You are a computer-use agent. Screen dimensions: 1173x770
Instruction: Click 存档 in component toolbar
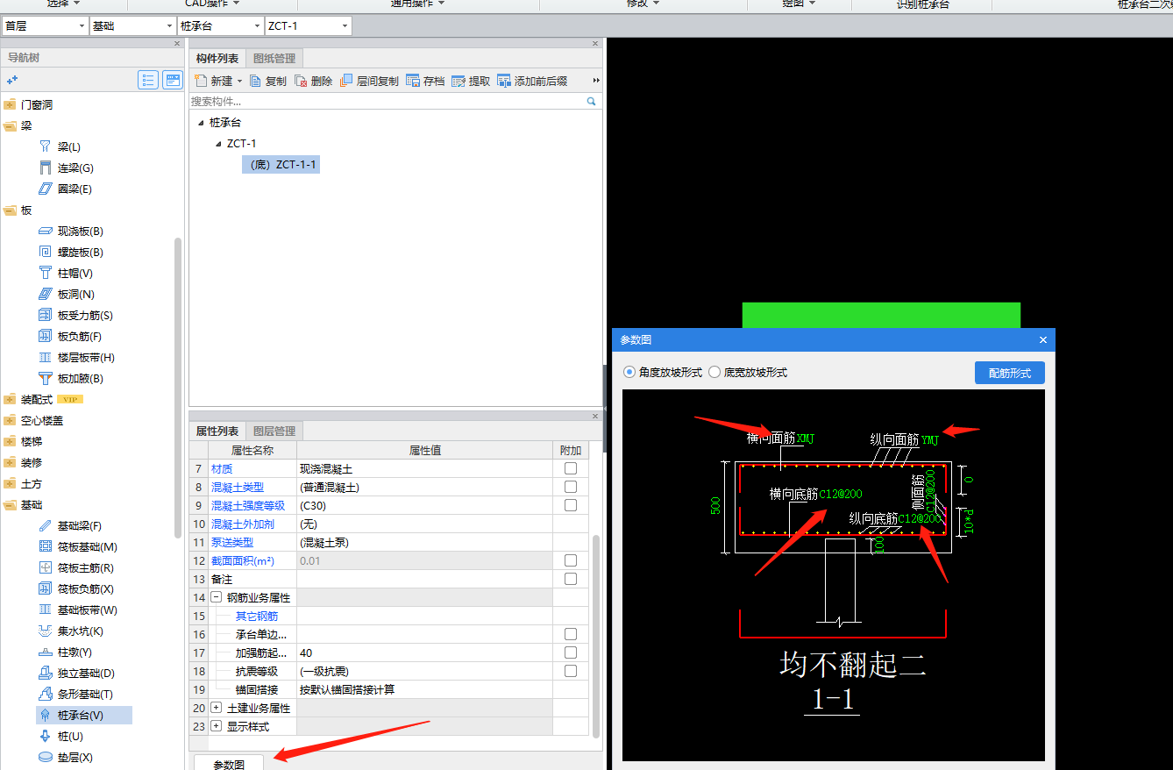click(x=426, y=81)
